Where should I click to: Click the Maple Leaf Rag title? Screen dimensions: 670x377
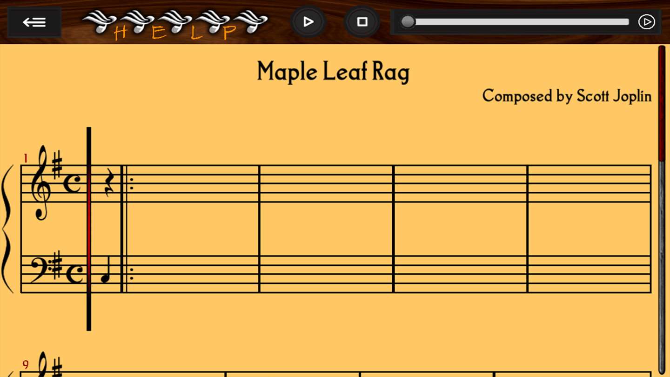[333, 72]
